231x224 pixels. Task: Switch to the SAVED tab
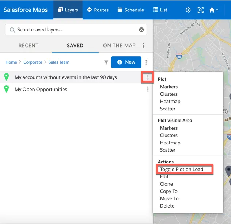point(75,46)
